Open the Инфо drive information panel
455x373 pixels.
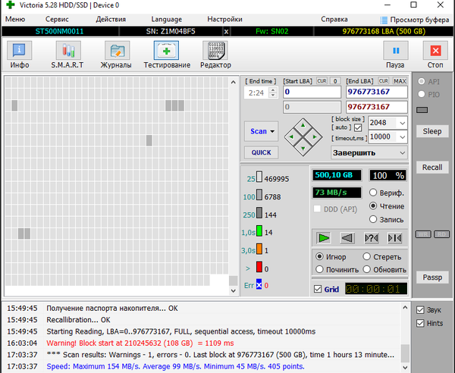coord(20,55)
